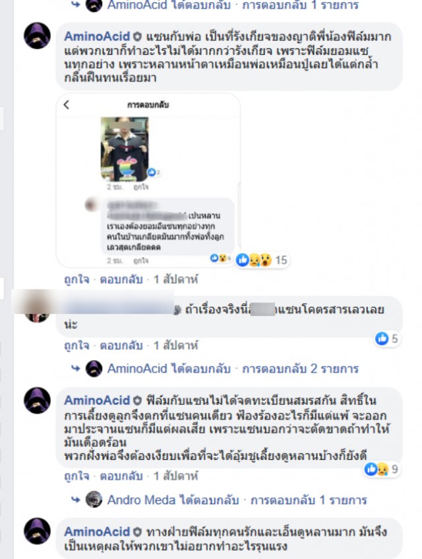Reply to the custody comment via ตอบกลับ
The width and height of the screenshot is (422, 559).
121,476
